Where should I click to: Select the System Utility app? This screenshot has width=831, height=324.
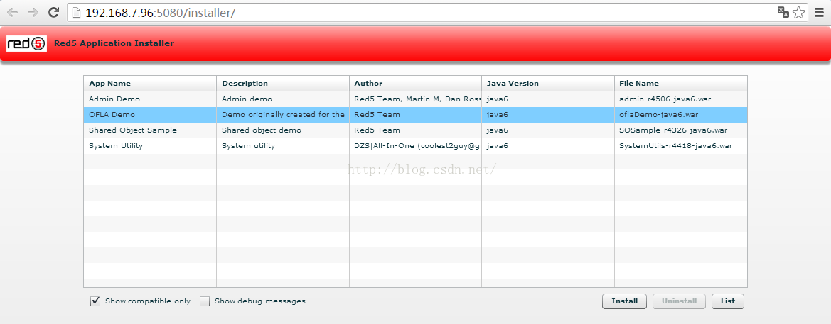pyautogui.click(x=116, y=146)
